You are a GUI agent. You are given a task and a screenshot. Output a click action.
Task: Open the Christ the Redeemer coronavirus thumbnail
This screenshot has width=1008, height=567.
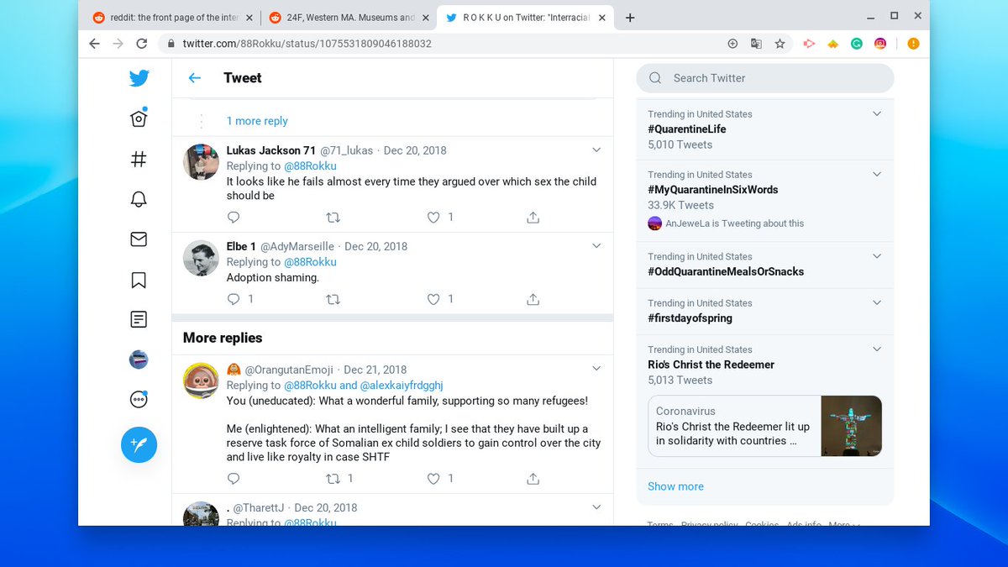tap(851, 426)
